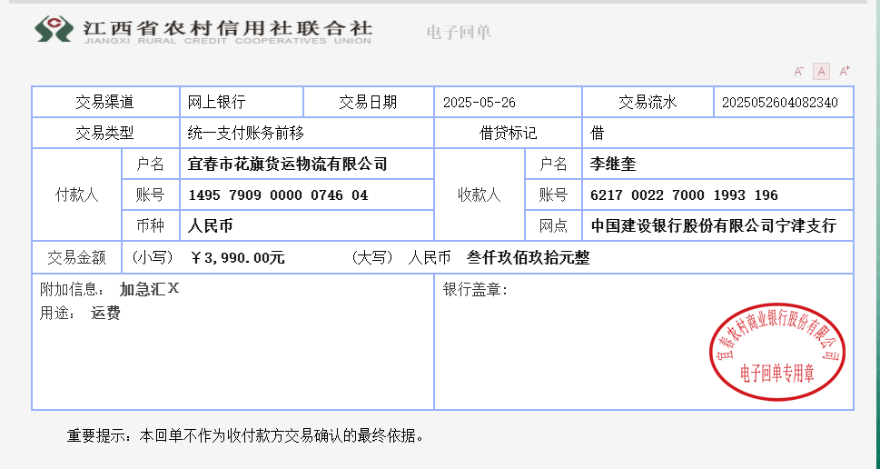Select transaction type 统一支付账务前移
Image resolution: width=880 pixels, height=469 pixels.
[x=246, y=133]
